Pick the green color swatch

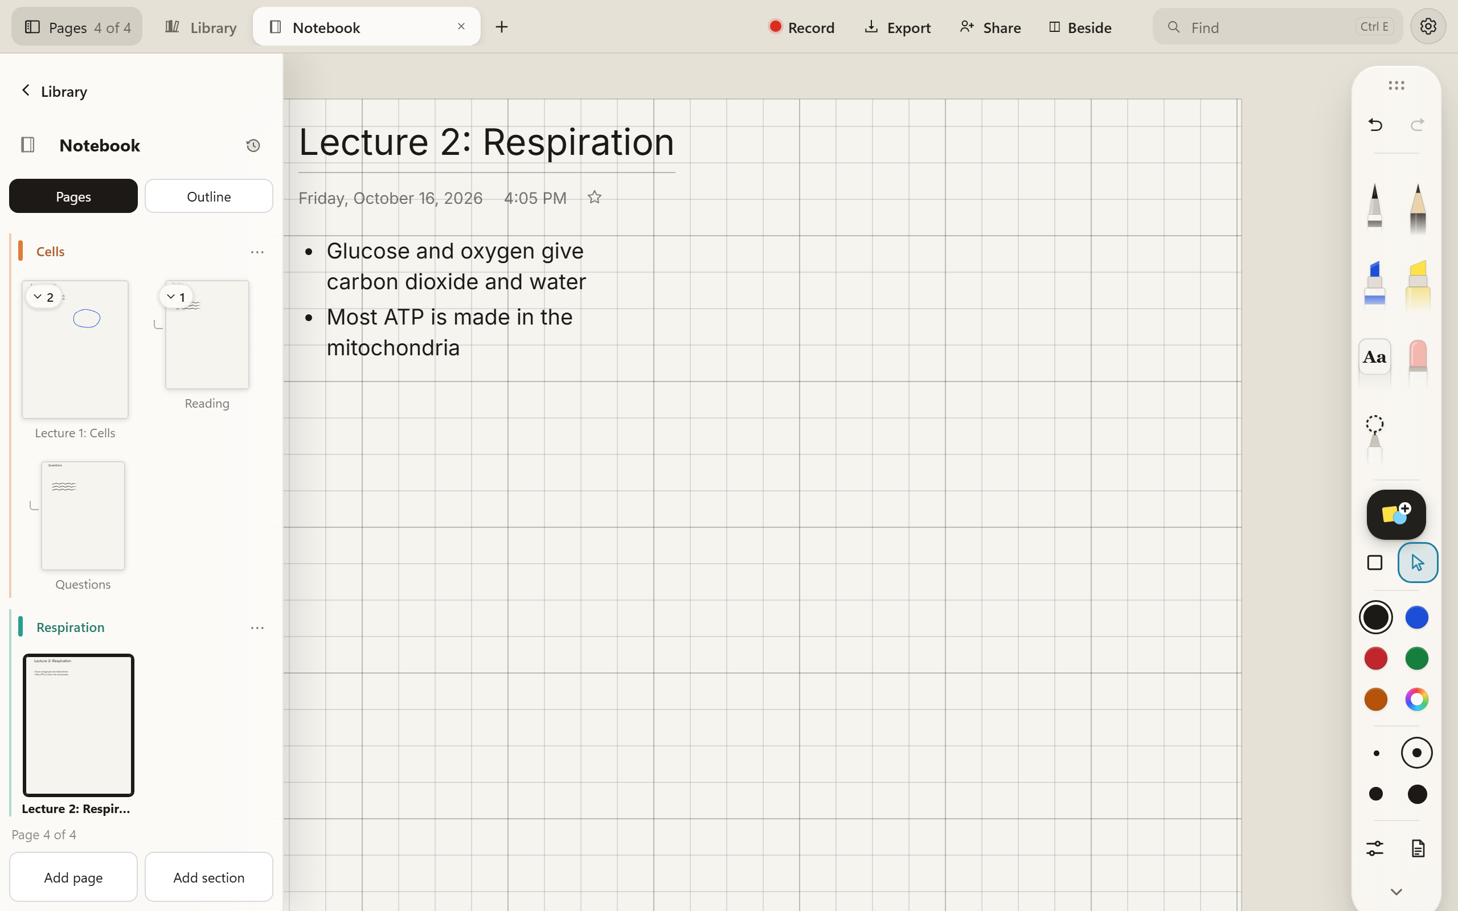pyautogui.click(x=1416, y=658)
